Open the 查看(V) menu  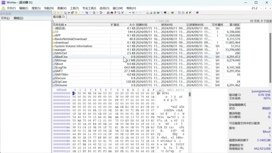pyautogui.click(x=62, y=8)
